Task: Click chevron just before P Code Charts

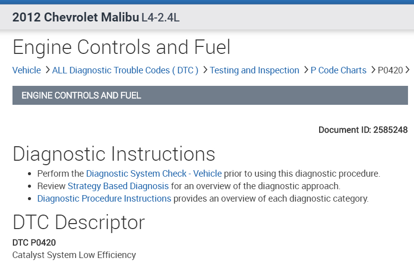Action: [306, 70]
